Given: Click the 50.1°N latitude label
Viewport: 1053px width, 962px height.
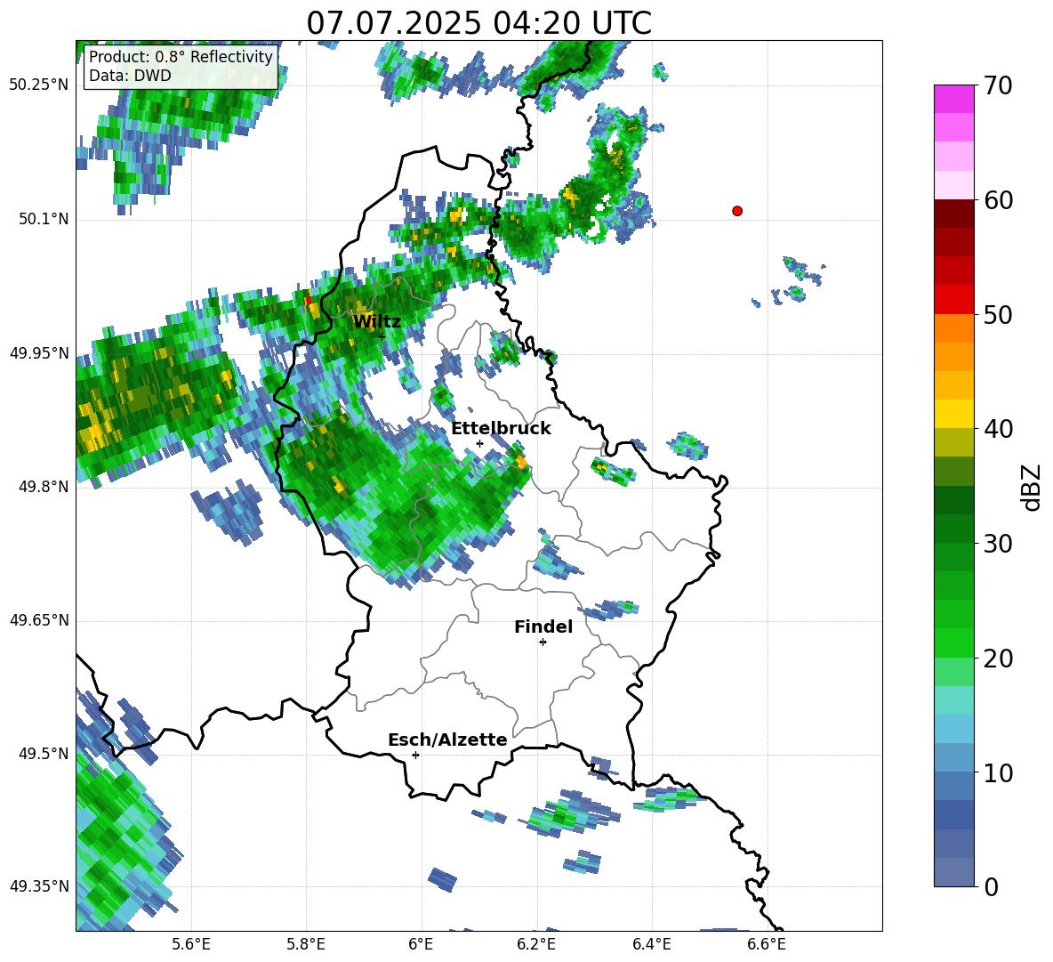Looking at the screenshot, I should click(43, 219).
